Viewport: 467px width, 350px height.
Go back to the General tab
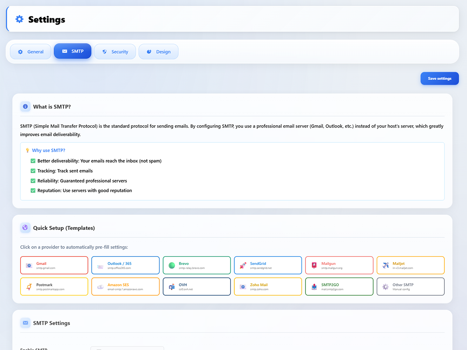tap(30, 51)
